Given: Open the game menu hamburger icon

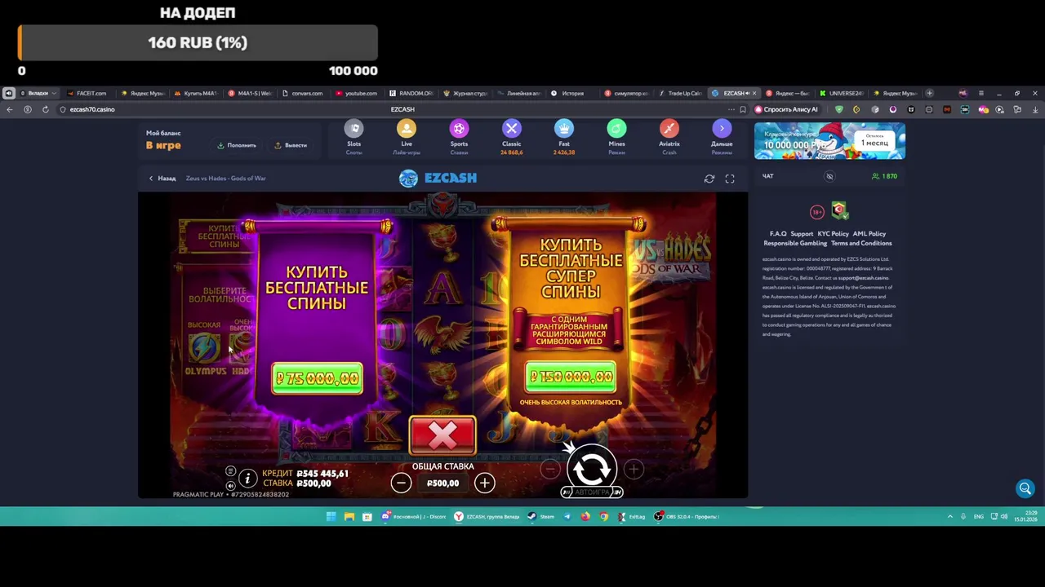Looking at the screenshot, I should click(230, 471).
